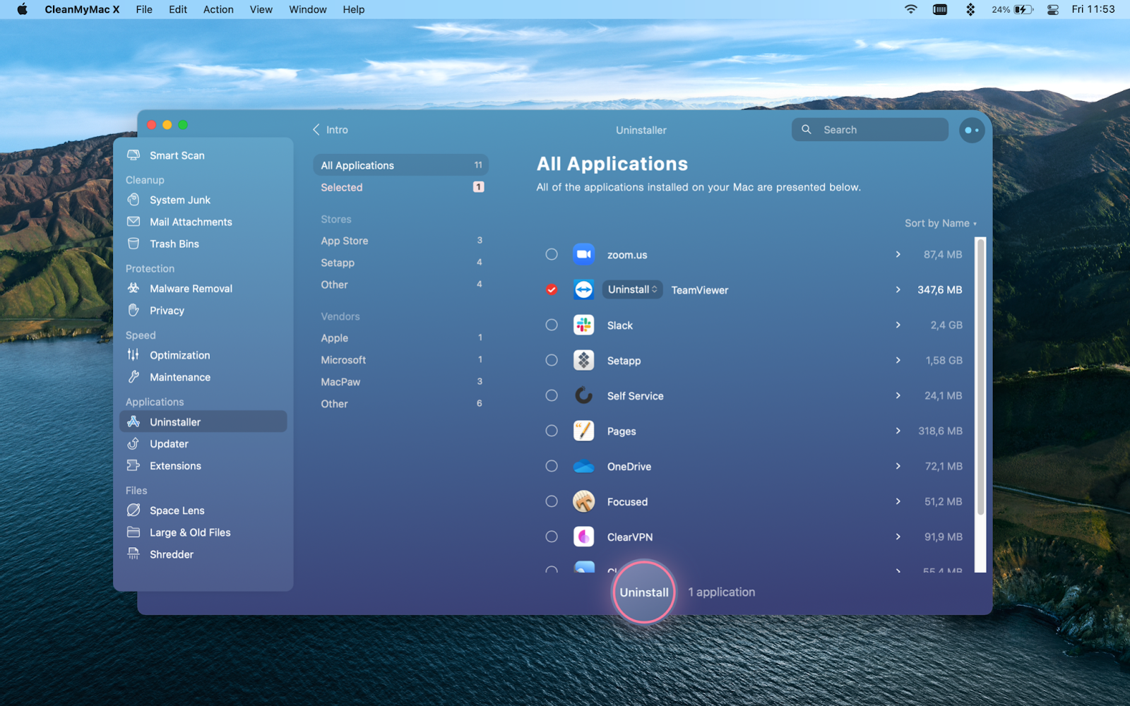This screenshot has height=706, width=1130.
Task: Click the Updater icon
Action: coord(133,443)
